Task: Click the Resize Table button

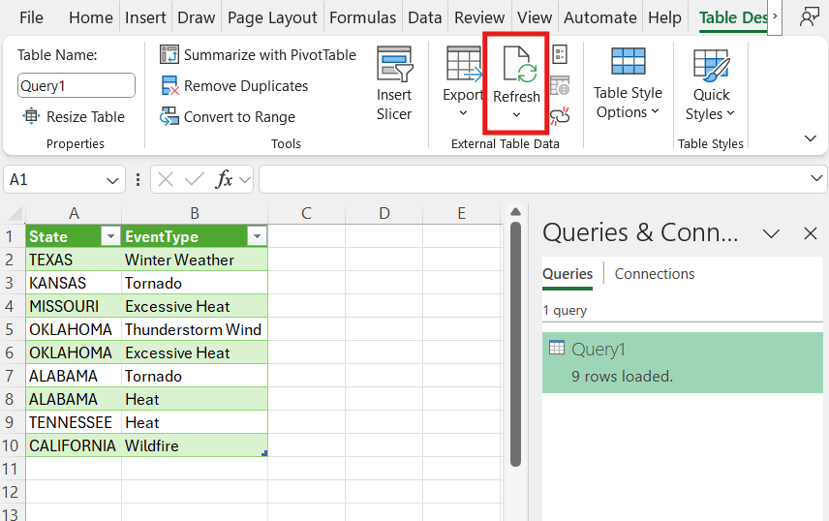Action: coord(74,117)
